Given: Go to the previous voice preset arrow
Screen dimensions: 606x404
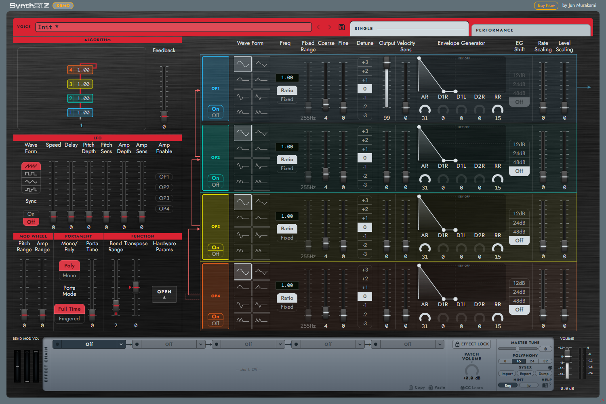Looking at the screenshot, I should click(x=318, y=27).
